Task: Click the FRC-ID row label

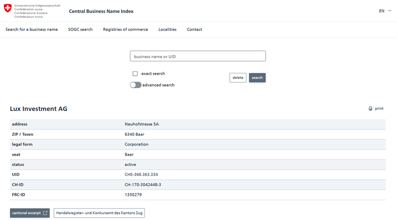Action: [18, 195]
